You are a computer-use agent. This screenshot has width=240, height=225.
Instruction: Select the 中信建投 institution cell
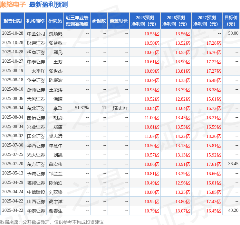pos(36,192)
